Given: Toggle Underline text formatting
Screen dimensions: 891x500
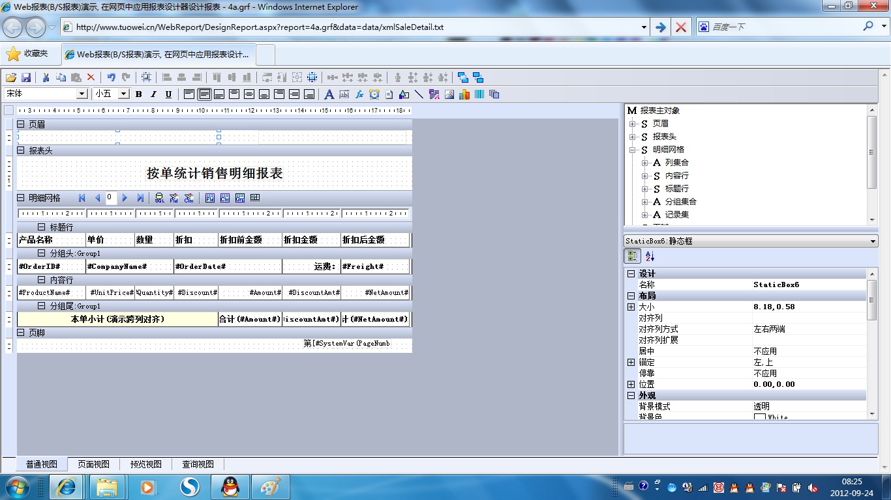Looking at the screenshot, I should pos(168,94).
